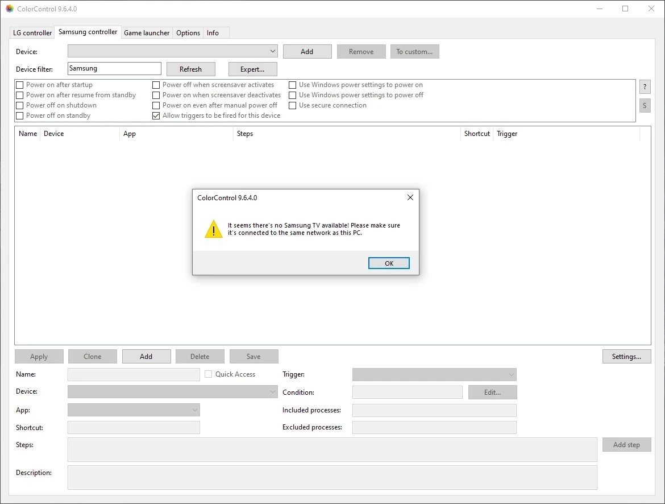Click the Remove device button

pyautogui.click(x=361, y=51)
